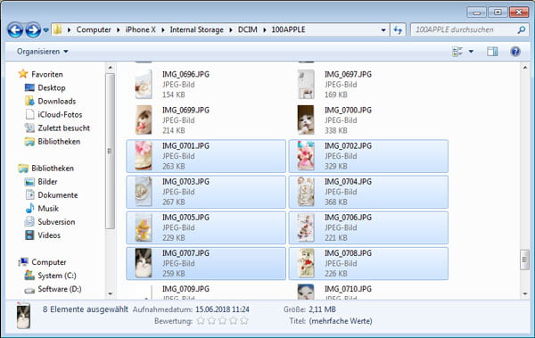This screenshot has height=338, width=535.
Task: Select file IMG_0704.JPG
Action: 368,192
